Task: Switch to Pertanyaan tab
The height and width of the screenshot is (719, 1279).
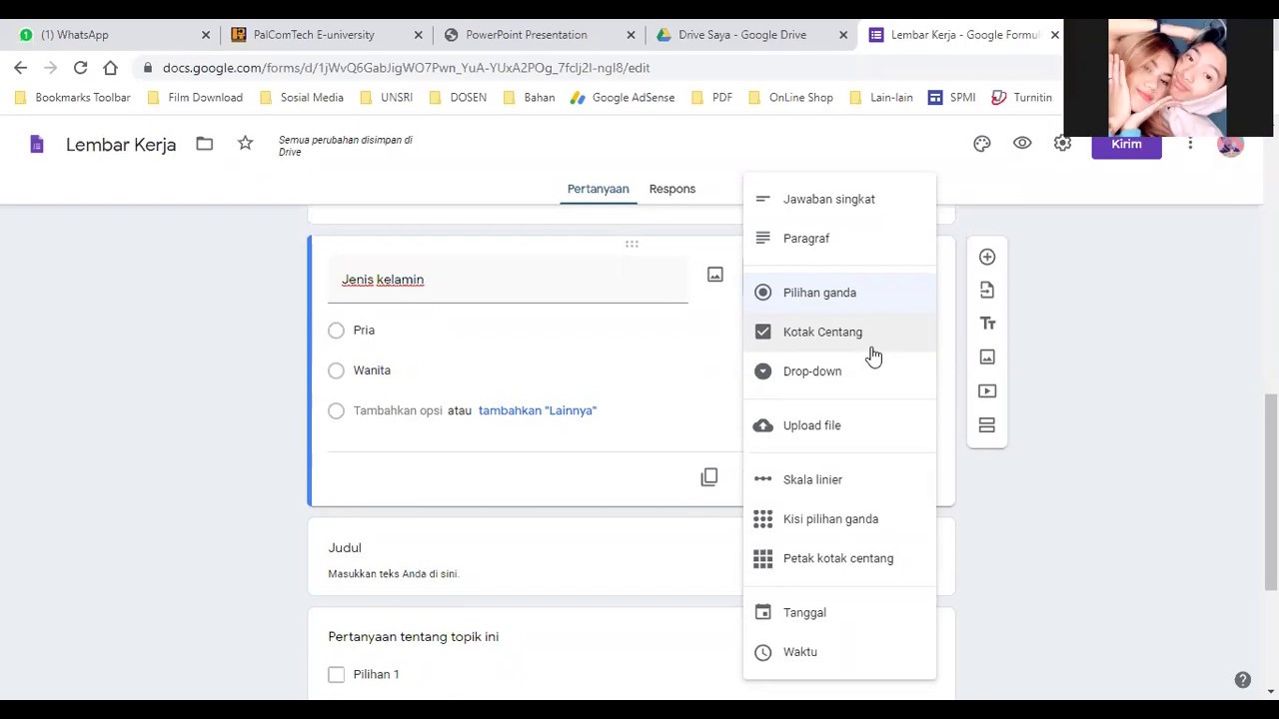Action: [x=598, y=189]
